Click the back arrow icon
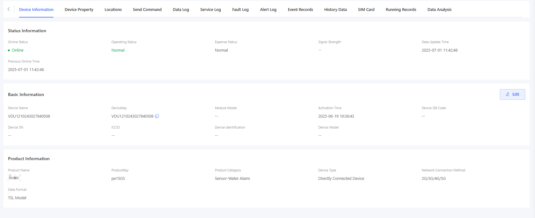 [8, 9]
